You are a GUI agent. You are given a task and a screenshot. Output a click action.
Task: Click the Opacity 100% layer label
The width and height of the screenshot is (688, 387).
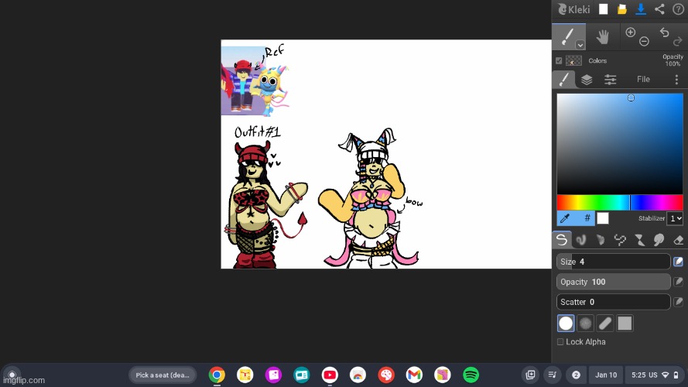pyautogui.click(x=673, y=60)
